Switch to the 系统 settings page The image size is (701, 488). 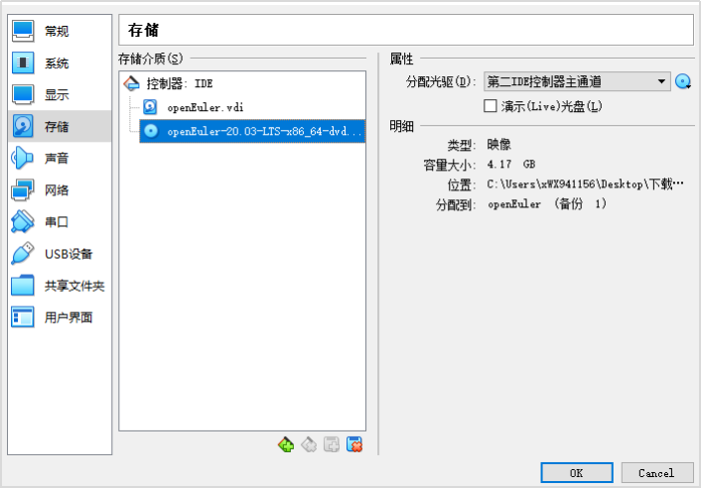click(x=60, y=62)
